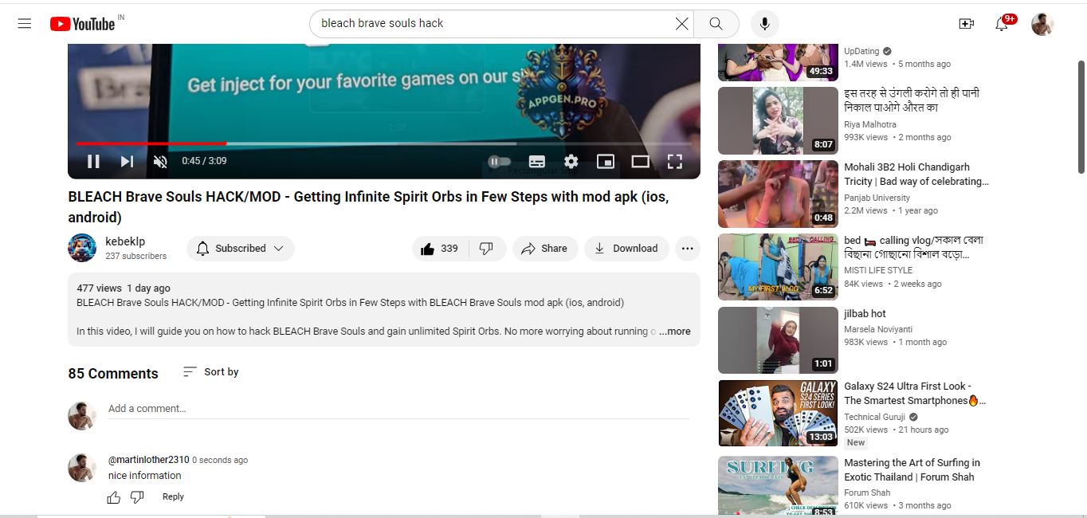Click the video title heading text
Image resolution: width=1087 pixels, height=518 pixels.
(x=368, y=207)
